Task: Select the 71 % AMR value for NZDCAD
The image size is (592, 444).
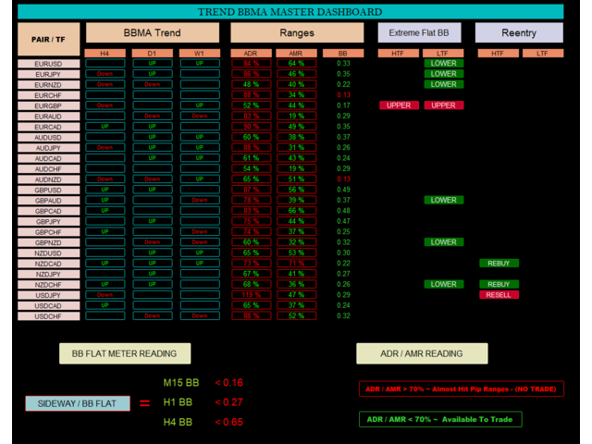Action: pos(296,263)
